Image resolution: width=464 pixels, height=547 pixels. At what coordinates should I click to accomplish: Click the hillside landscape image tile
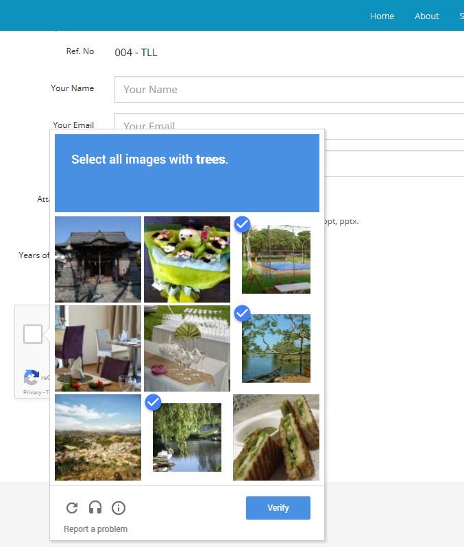(x=98, y=437)
